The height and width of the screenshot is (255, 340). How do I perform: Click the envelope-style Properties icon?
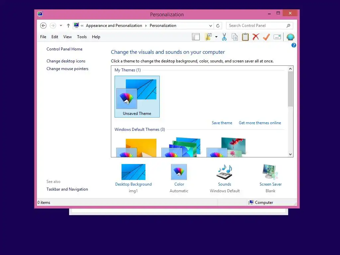click(x=277, y=37)
